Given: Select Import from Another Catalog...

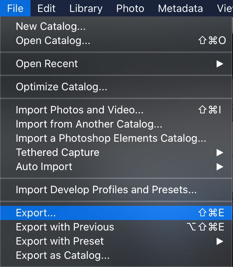Looking at the screenshot, I should coord(116,124).
